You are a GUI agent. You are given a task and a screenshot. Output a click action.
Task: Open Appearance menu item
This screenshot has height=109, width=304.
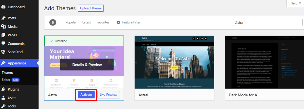click(19, 63)
